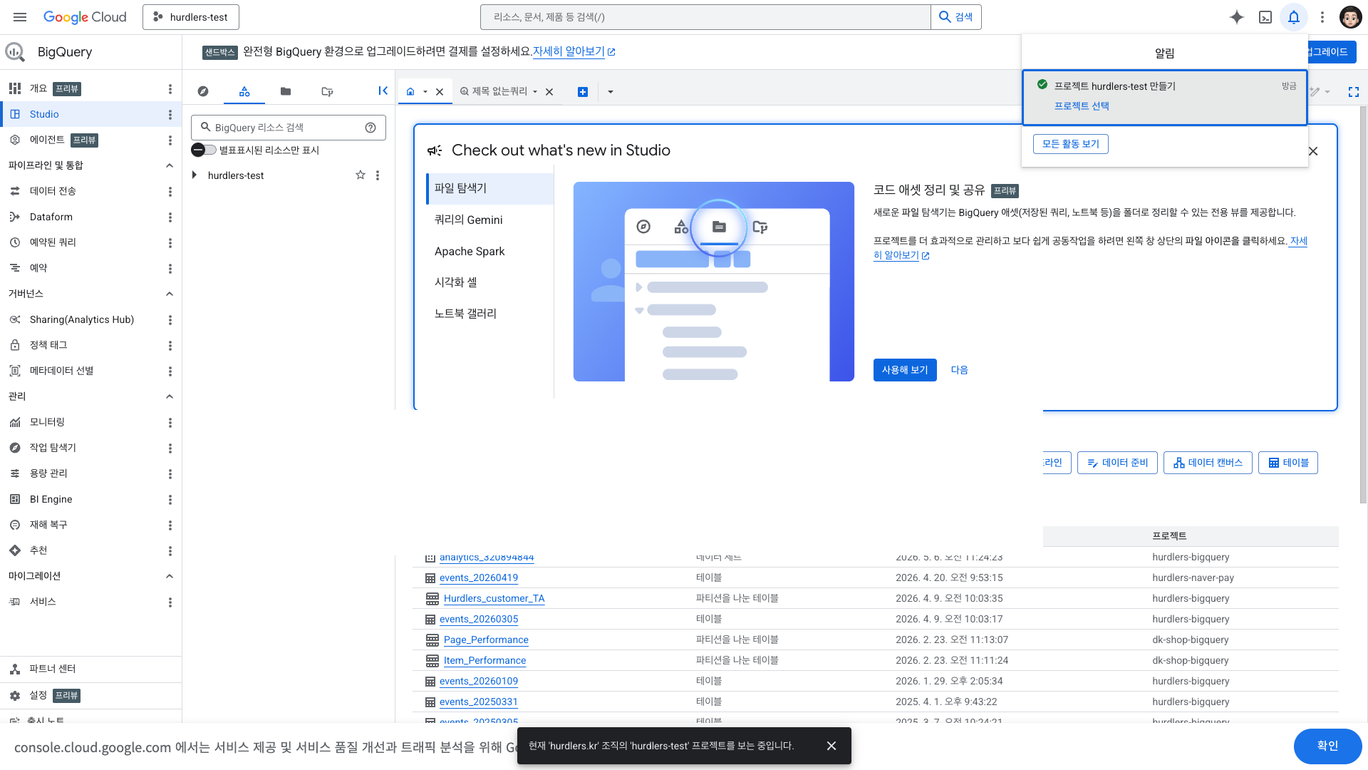Add a new query tab with plus icon
The width and height of the screenshot is (1368, 770).
click(583, 91)
